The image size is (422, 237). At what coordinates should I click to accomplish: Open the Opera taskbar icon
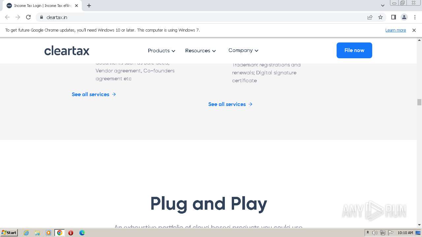point(71,233)
